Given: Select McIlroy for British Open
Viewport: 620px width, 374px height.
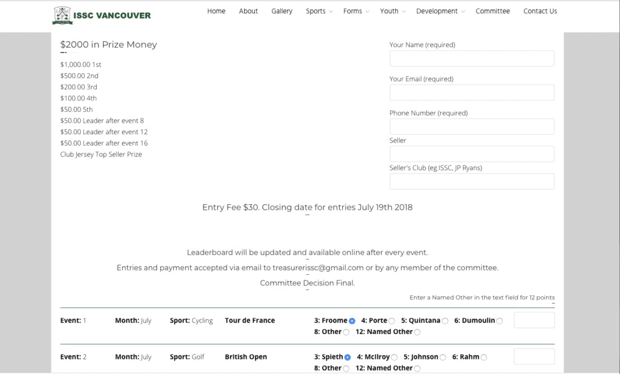Looking at the screenshot, I should coord(394,358).
